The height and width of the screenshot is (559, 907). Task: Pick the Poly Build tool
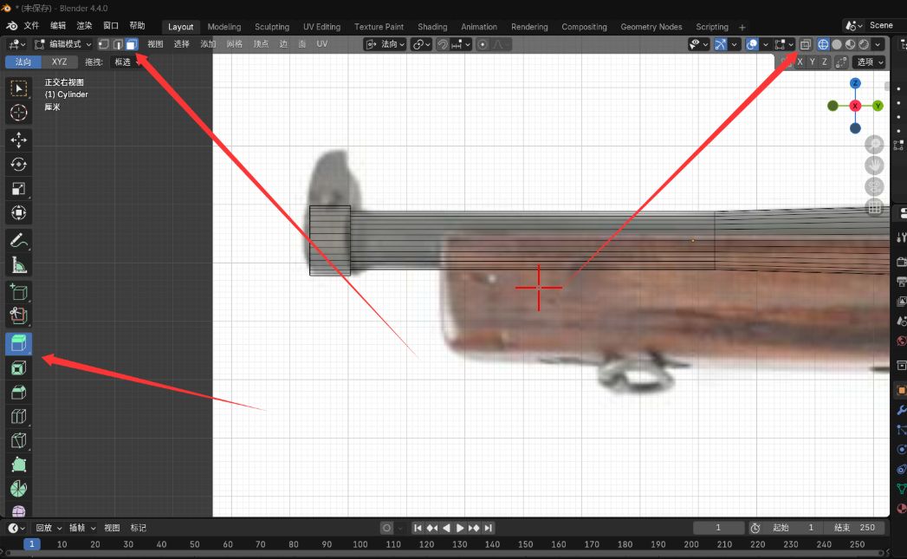pos(18,465)
